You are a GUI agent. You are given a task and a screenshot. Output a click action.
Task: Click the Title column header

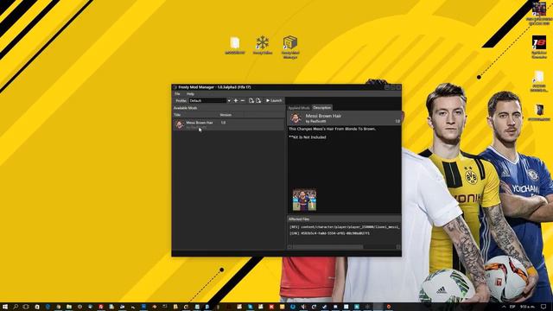pyautogui.click(x=196, y=115)
